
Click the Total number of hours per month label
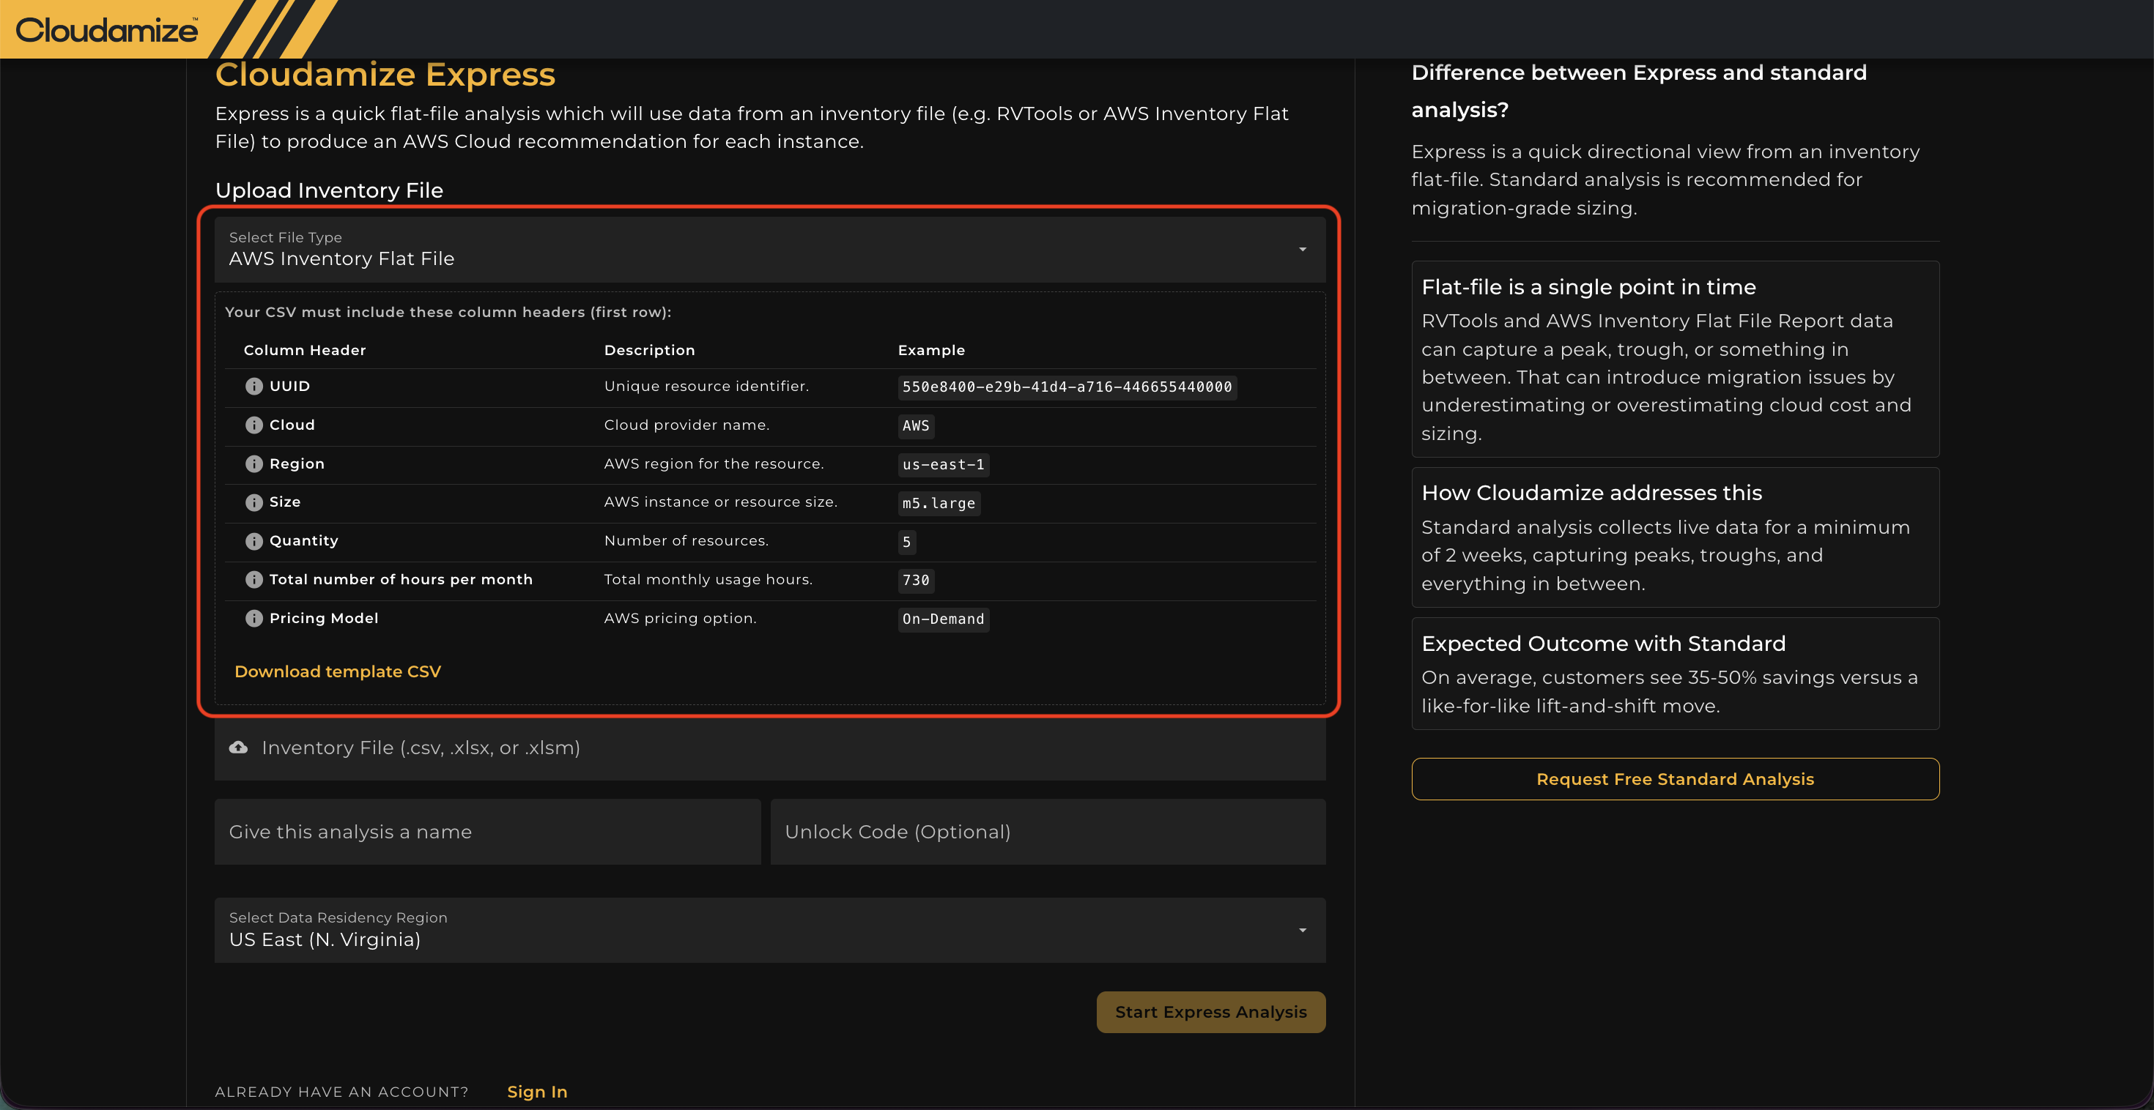(x=401, y=579)
